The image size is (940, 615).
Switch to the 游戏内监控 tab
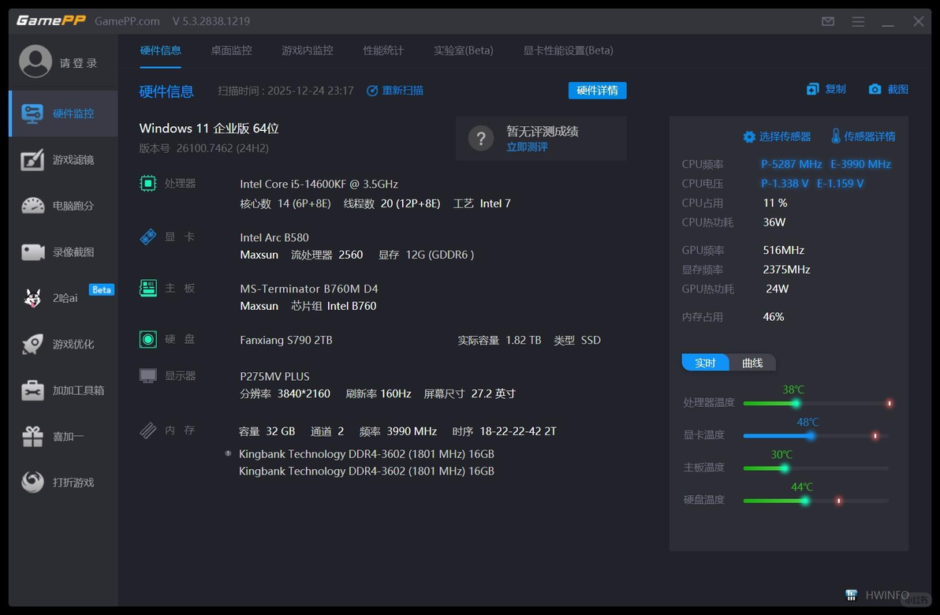(x=307, y=50)
